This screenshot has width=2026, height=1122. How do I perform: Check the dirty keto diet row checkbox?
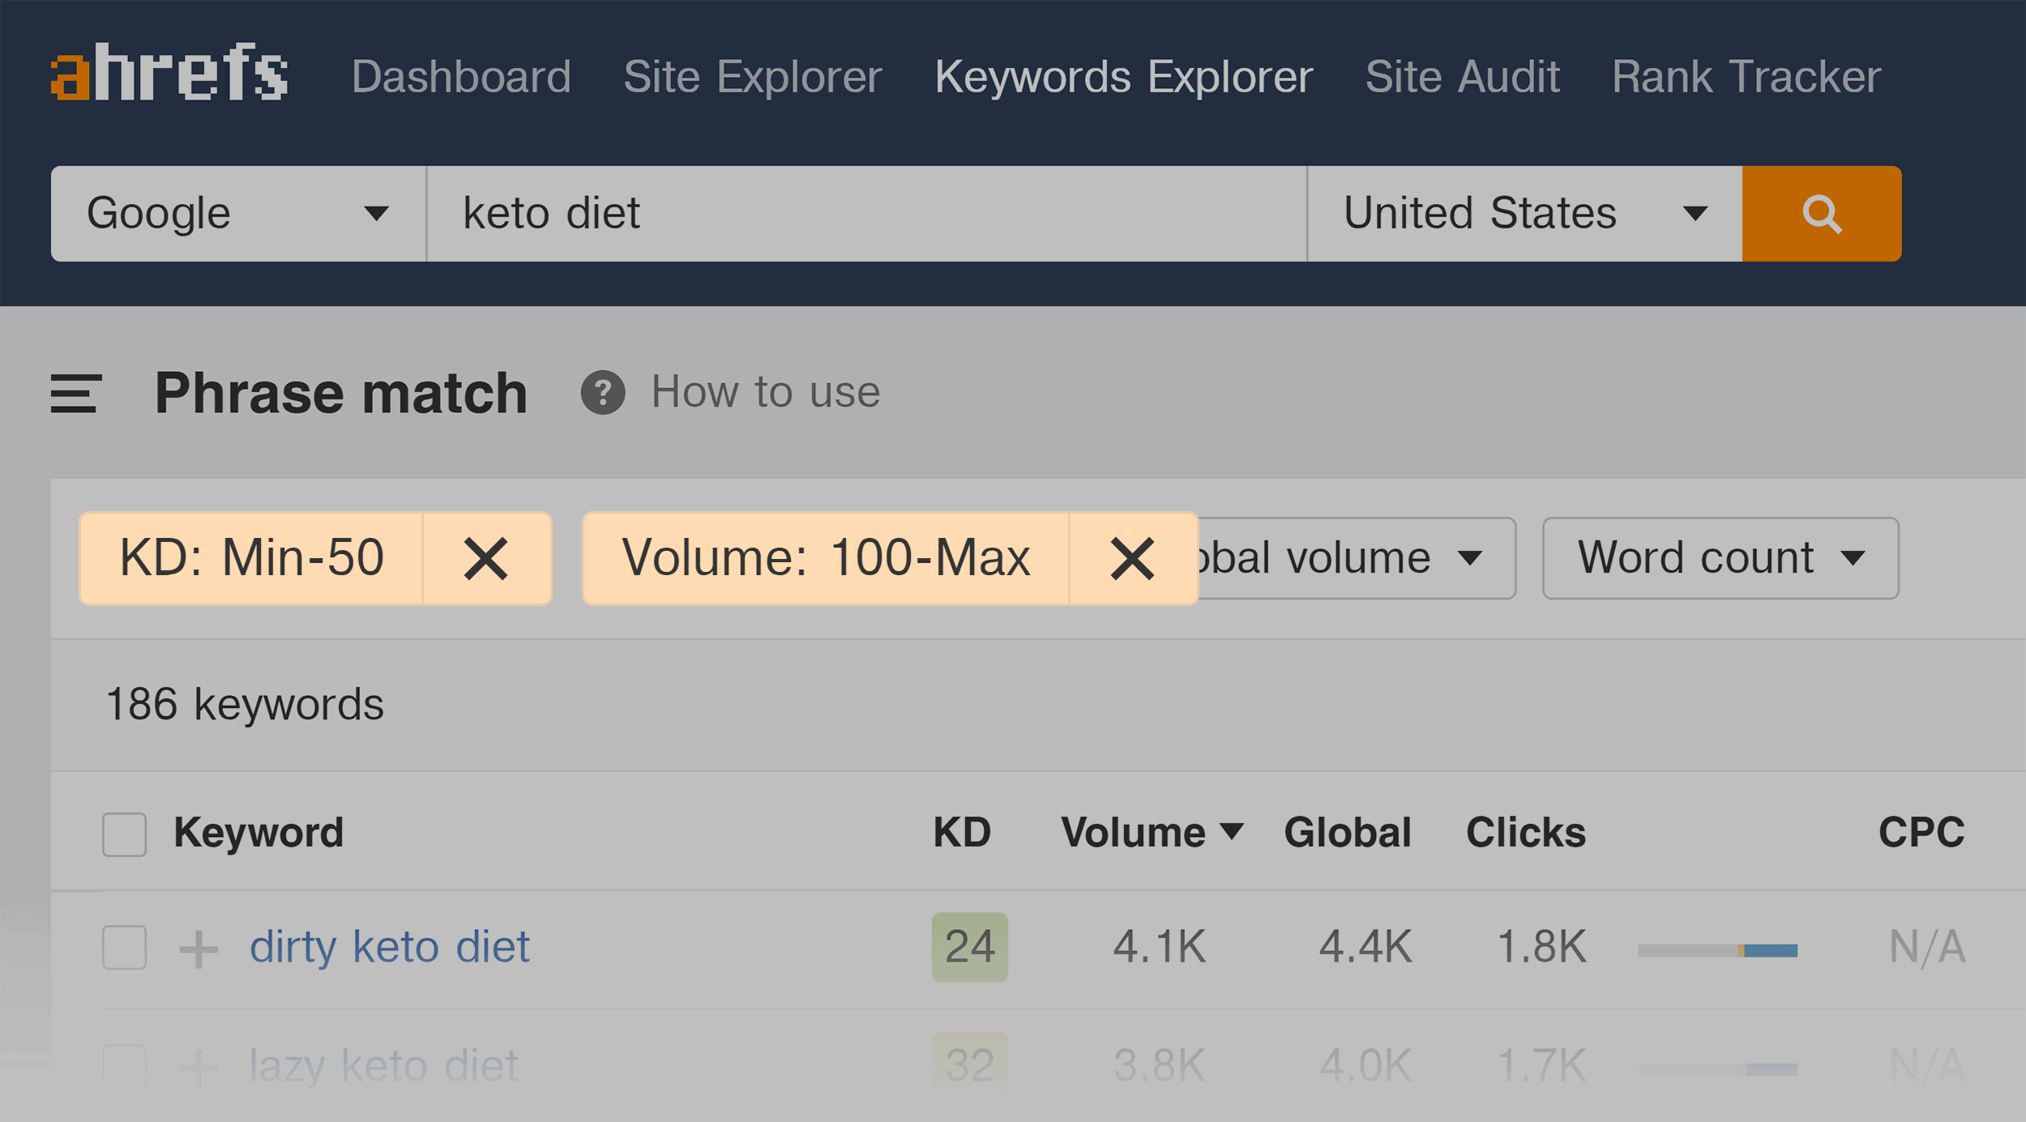[x=124, y=947]
